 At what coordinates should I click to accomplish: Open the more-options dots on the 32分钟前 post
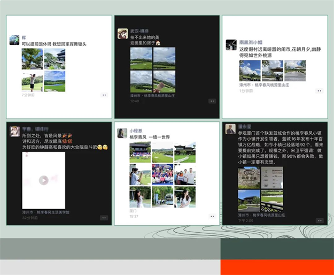coord(104,218)
